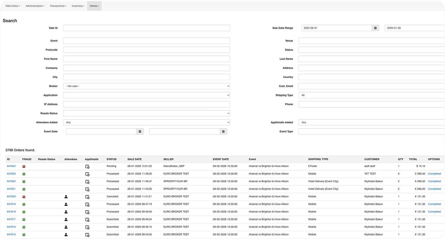Open AppDetails icon for order 647824

(87, 167)
